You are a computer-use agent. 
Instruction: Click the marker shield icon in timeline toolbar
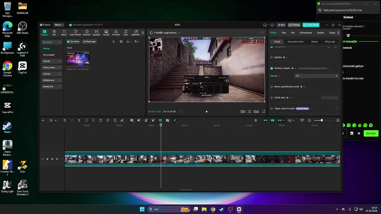coord(108,120)
